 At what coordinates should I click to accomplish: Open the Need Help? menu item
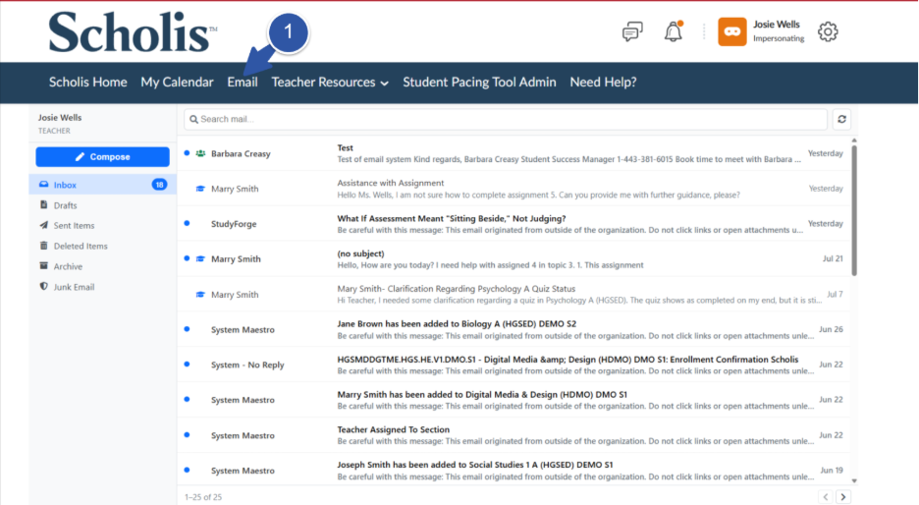pyautogui.click(x=603, y=83)
